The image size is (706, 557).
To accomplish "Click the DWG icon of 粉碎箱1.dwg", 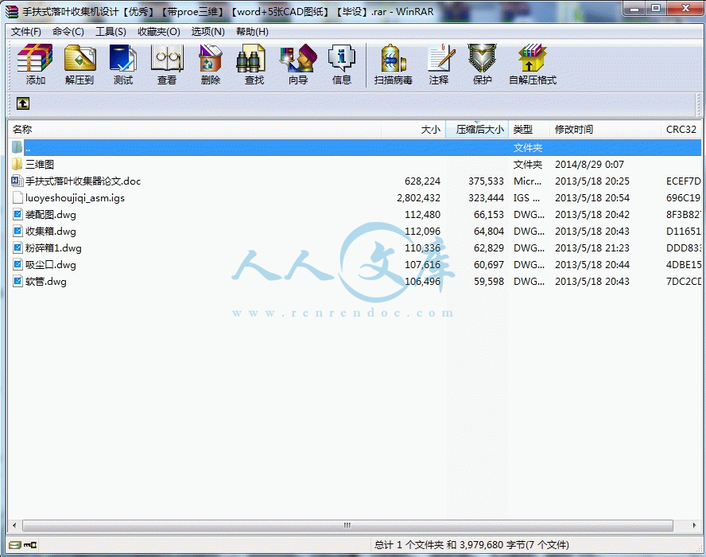I will coord(17,247).
